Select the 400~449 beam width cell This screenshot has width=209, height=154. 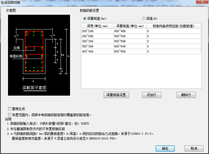(x=98, y=51)
